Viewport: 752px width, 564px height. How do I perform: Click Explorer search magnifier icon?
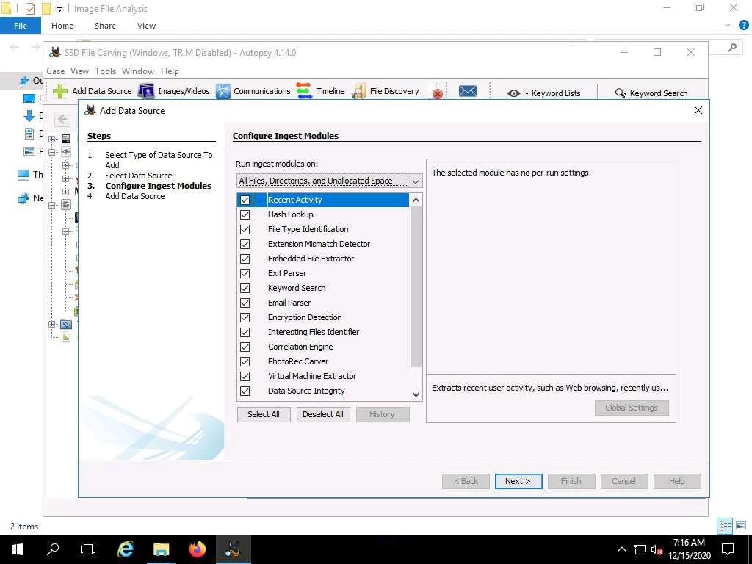click(x=732, y=47)
